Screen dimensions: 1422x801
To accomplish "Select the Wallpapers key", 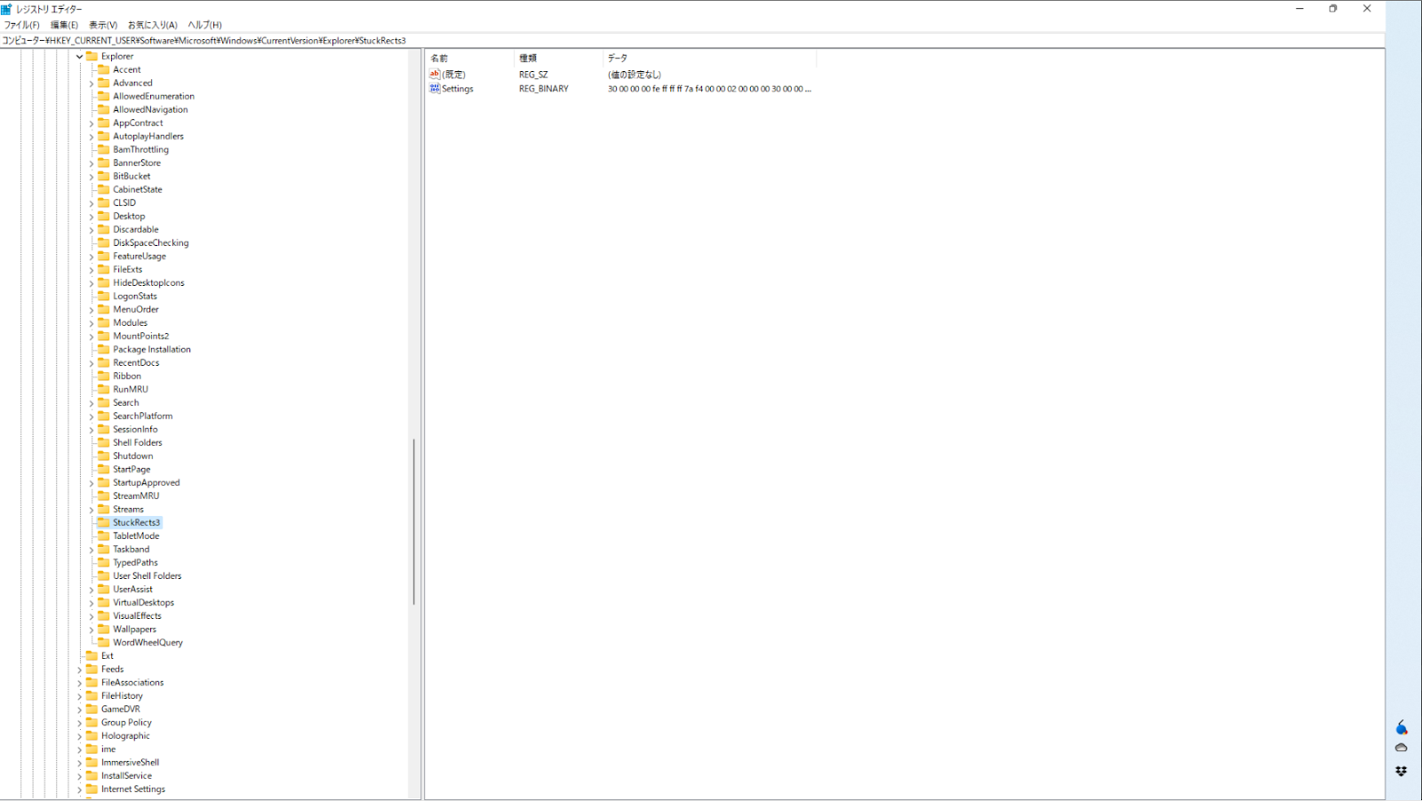I will (x=134, y=630).
